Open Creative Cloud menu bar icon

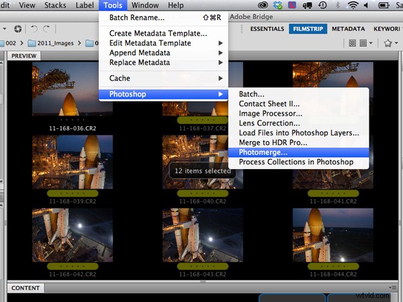263,5
